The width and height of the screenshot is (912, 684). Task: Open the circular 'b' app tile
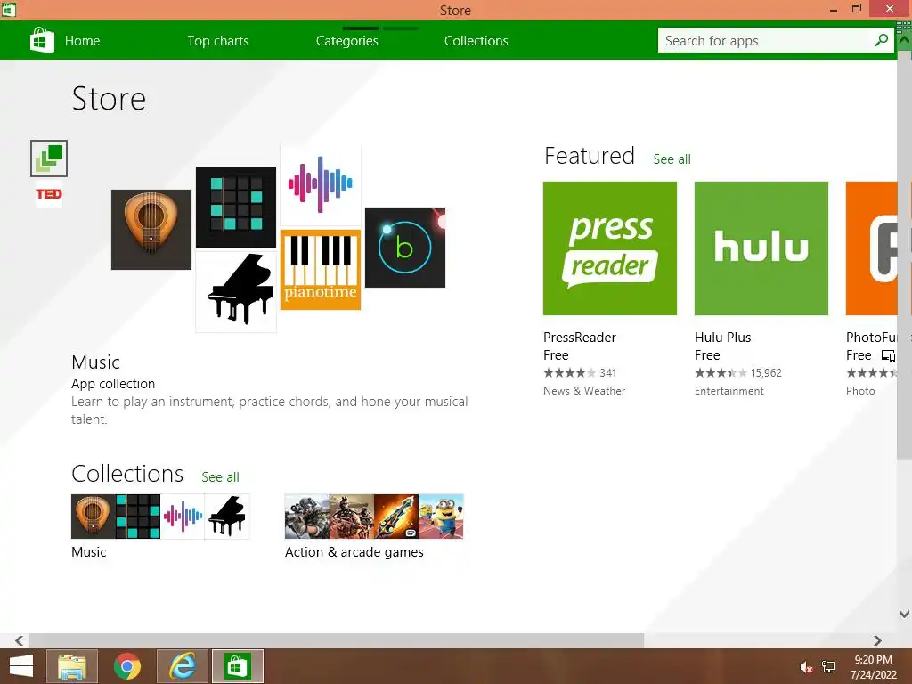point(405,248)
